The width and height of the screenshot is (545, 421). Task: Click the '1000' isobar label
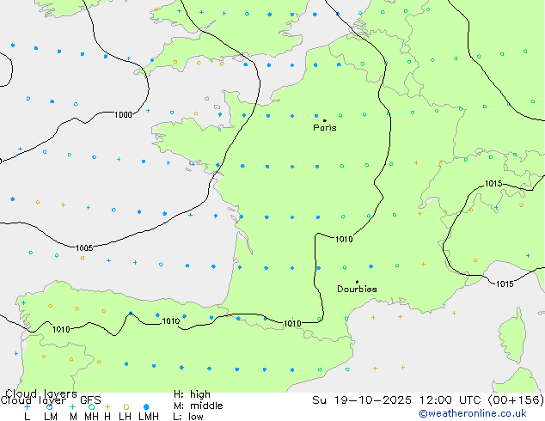pyautogui.click(x=123, y=114)
